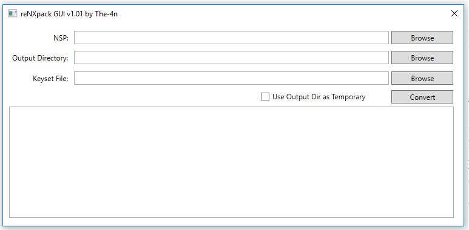Close the reNXpack GUI window

click(x=454, y=13)
